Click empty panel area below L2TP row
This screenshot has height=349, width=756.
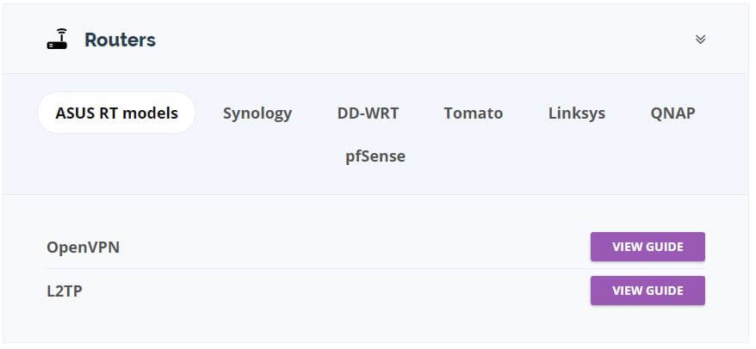click(x=375, y=325)
